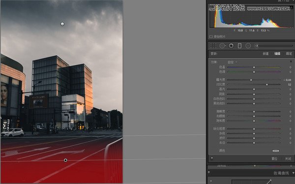The image size is (295, 184).
Task: Switch mask mode to 画笔
Action: tap(289, 54)
